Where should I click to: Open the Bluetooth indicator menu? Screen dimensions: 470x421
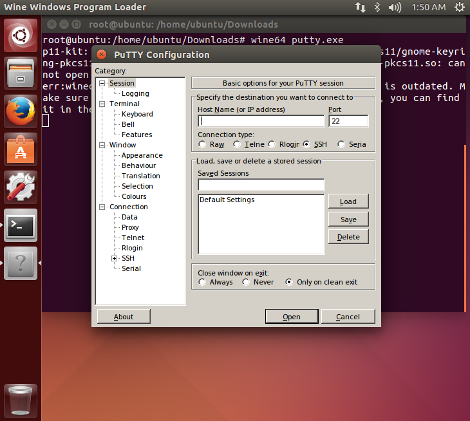click(x=377, y=7)
